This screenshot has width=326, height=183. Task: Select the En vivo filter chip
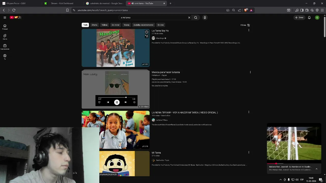pyautogui.click(x=160, y=25)
